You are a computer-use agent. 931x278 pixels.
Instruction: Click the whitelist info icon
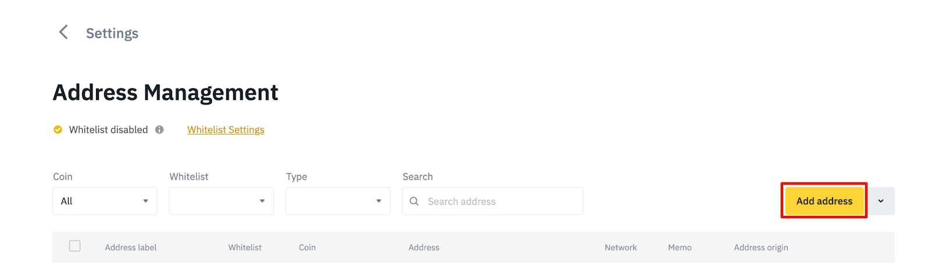[x=159, y=129]
